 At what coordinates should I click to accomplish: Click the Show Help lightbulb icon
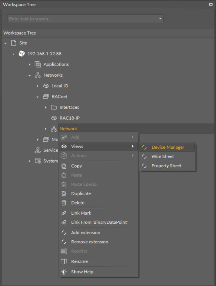coord(64,272)
